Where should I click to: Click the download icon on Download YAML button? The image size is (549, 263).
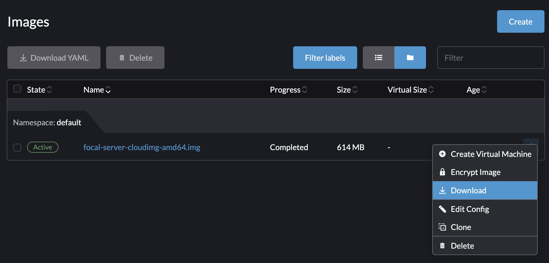(x=23, y=58)
